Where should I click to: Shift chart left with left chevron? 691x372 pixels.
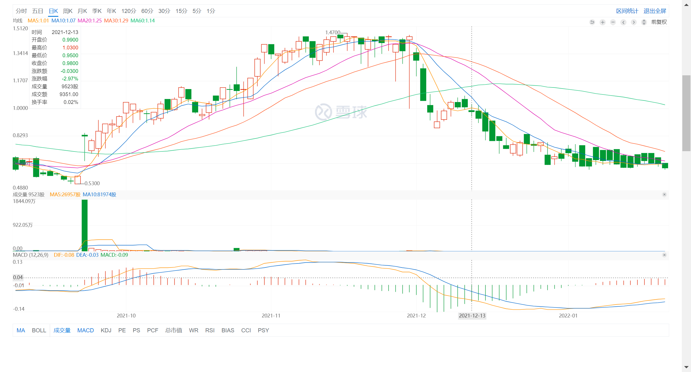pos(623,22)
